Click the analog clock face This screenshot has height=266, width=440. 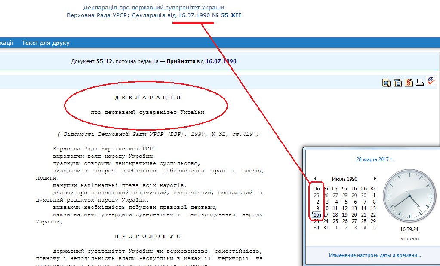pyautogui.click(x=410, y=196)
